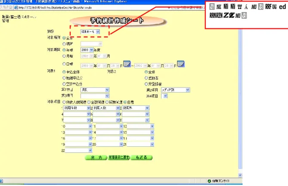The width and height of the screenshot is (288, 186).
Task: Open the 第2項目 dropdown showing メディア別
Action: 175,90
